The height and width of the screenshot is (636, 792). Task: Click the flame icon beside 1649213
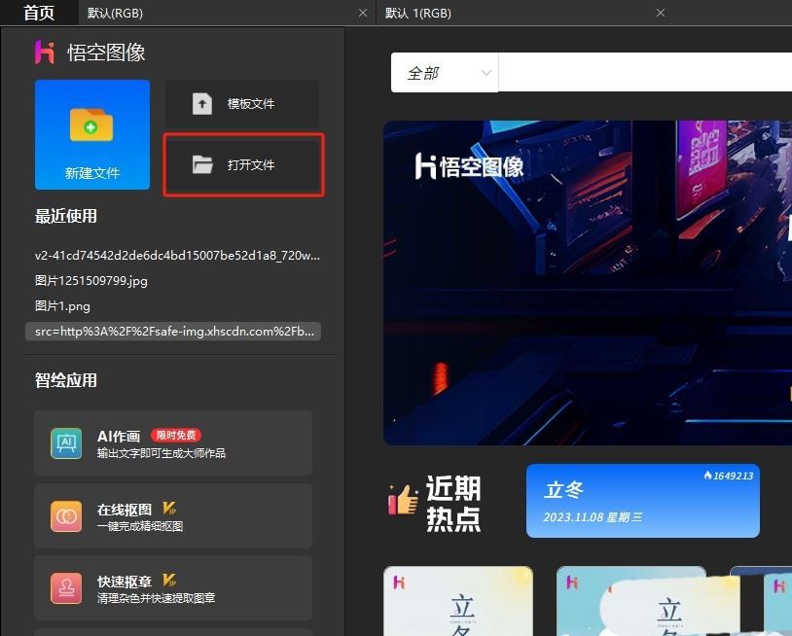tap(707, 476)
